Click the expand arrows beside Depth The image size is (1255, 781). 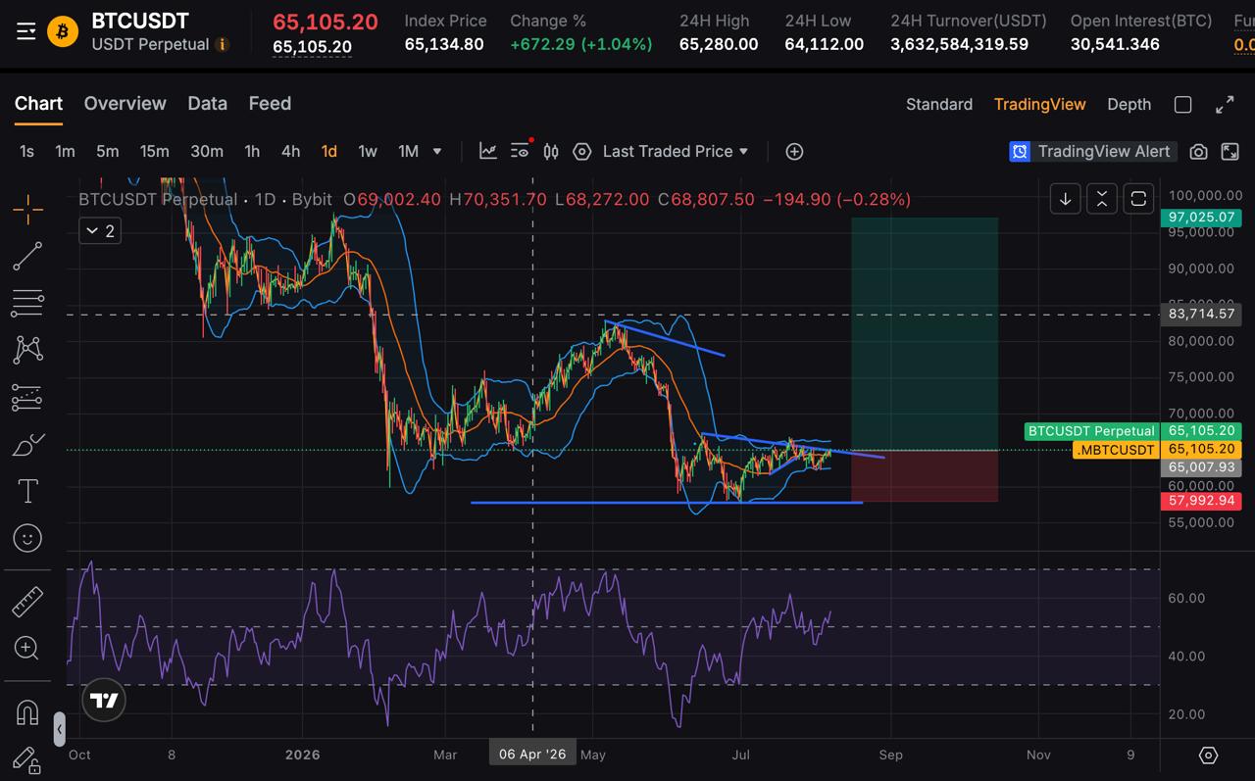tap(1225, 105)
